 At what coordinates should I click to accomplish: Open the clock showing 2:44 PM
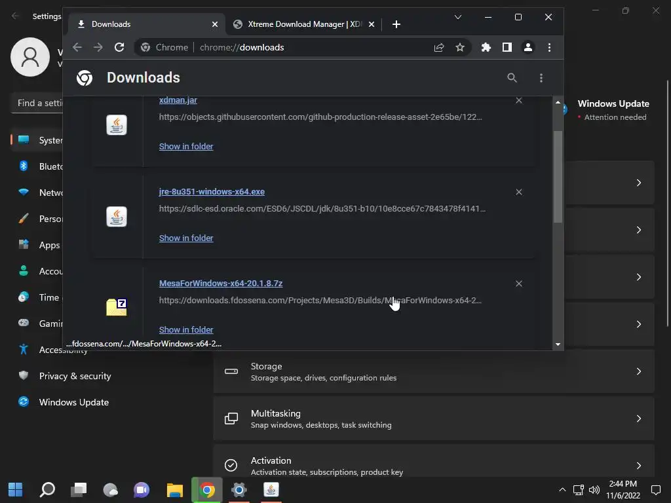(623, 490)
